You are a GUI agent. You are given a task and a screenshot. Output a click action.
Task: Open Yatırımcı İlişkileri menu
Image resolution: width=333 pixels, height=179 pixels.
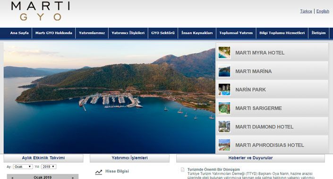128,33
